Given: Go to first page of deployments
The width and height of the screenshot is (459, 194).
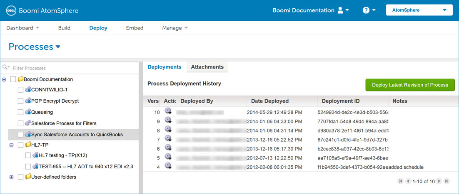Looking at the screenshot, I should (400, 181).
